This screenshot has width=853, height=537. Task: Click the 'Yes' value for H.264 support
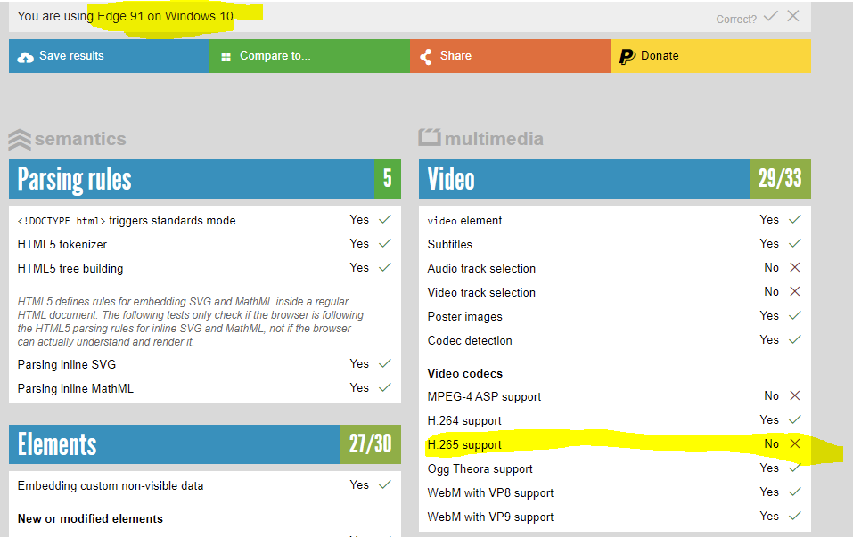click(x=769, y=419)
